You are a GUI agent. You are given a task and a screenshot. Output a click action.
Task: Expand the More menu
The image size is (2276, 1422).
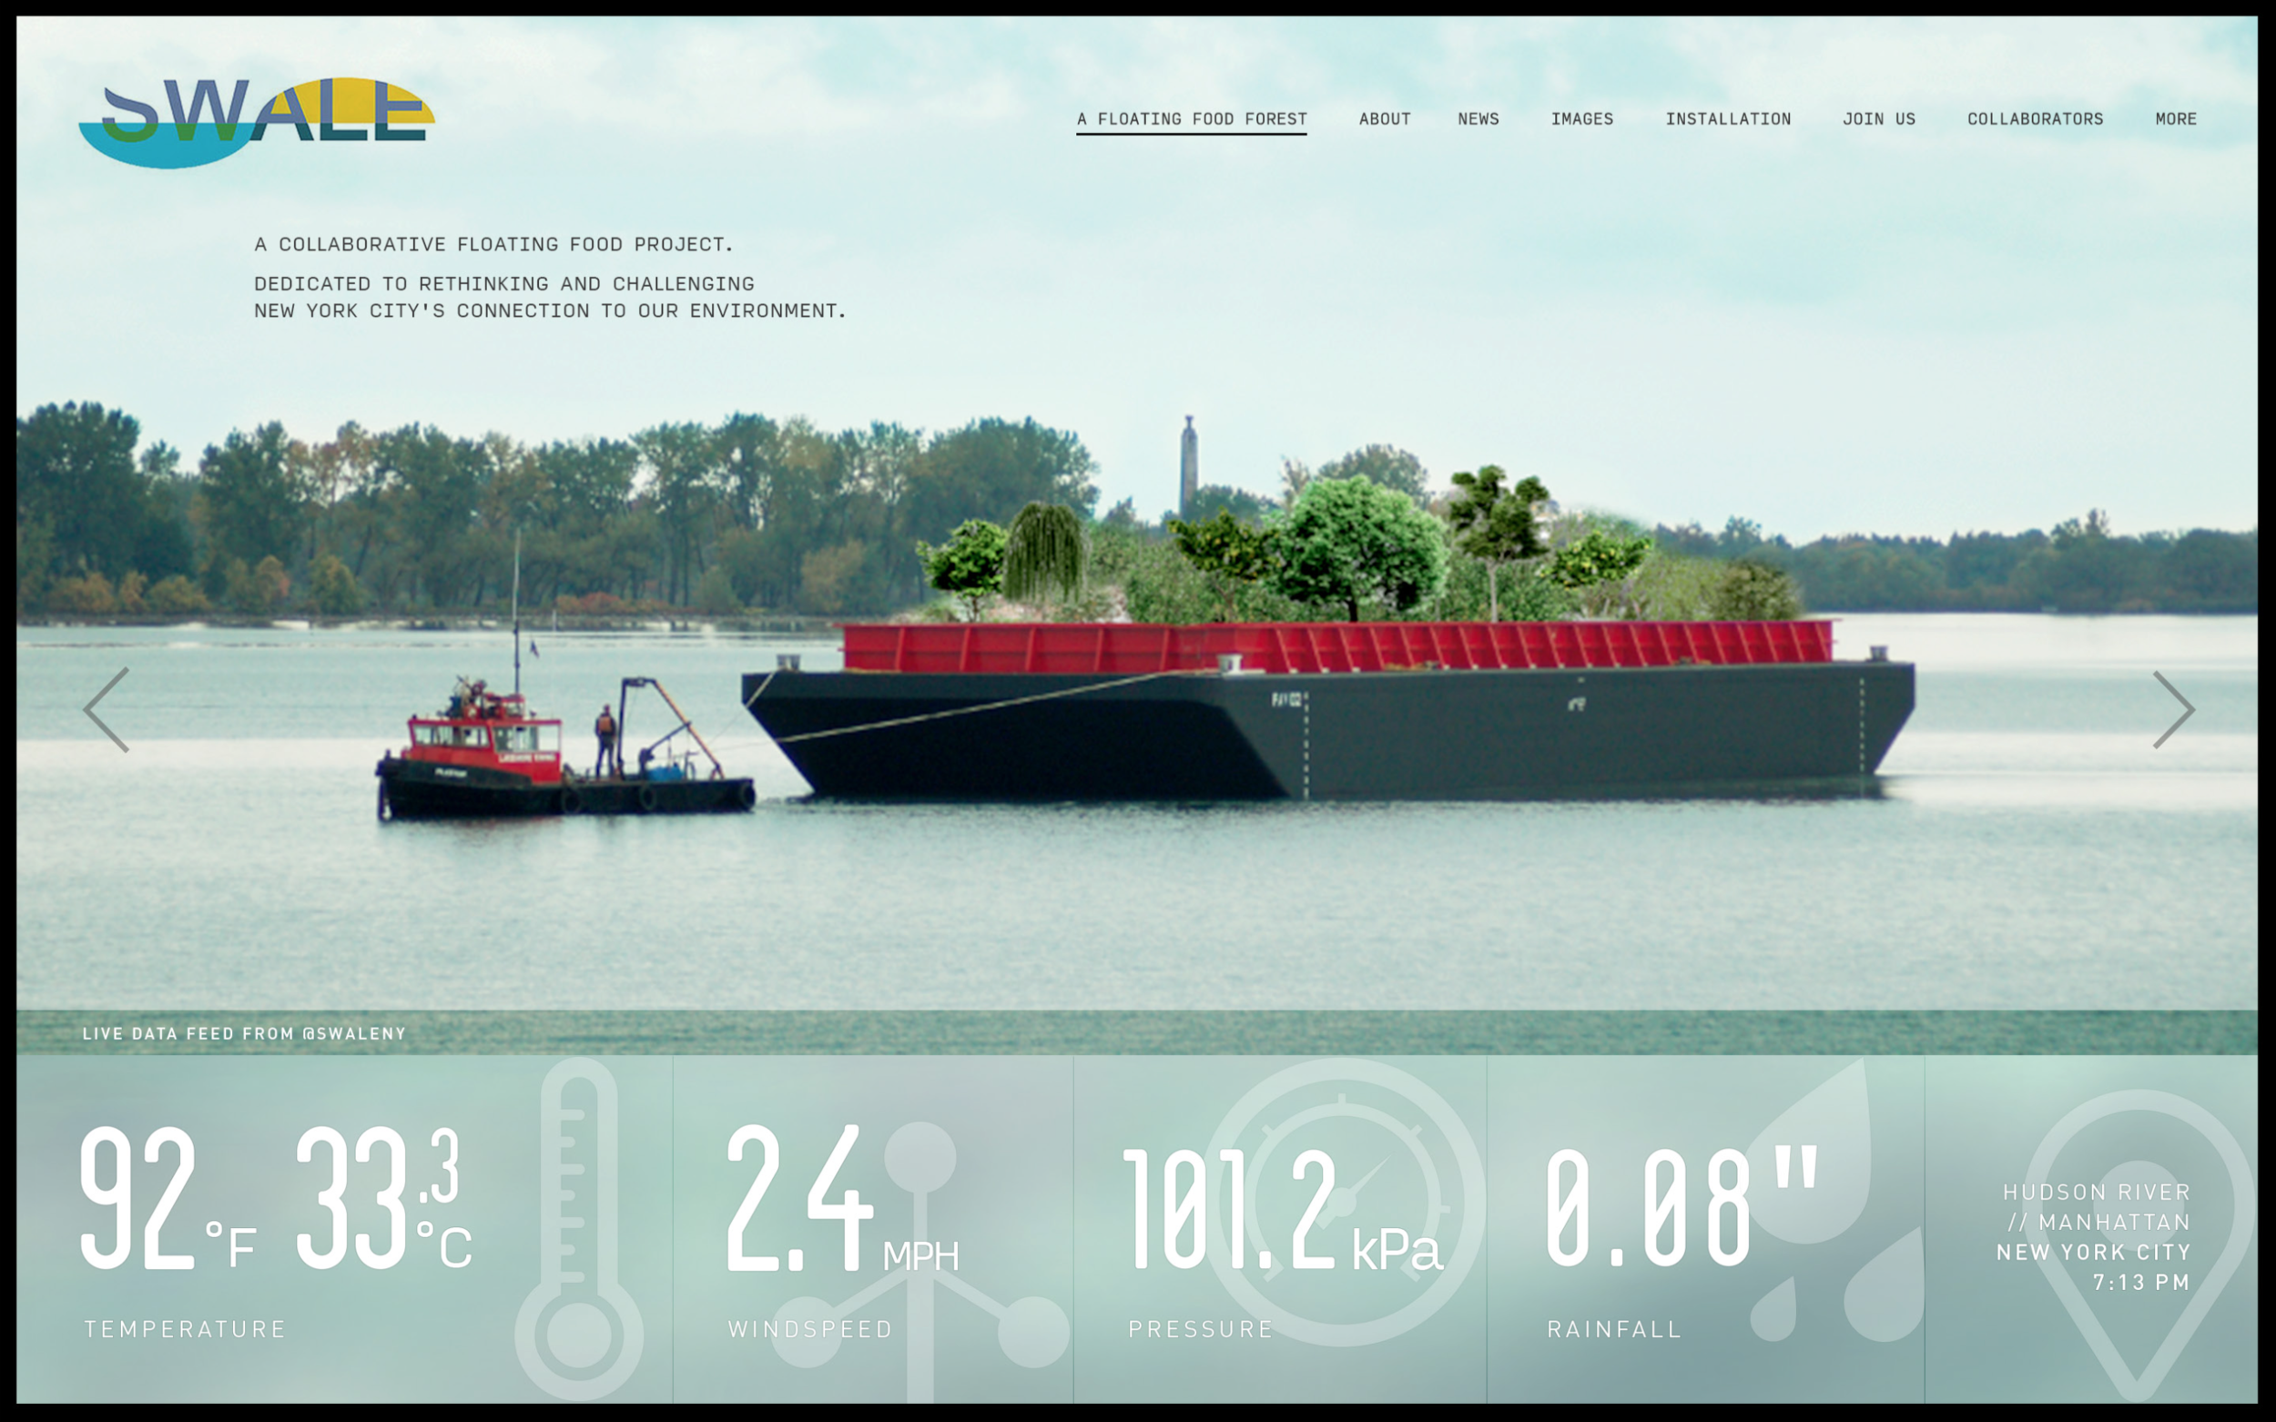[x=2175, y=119]
